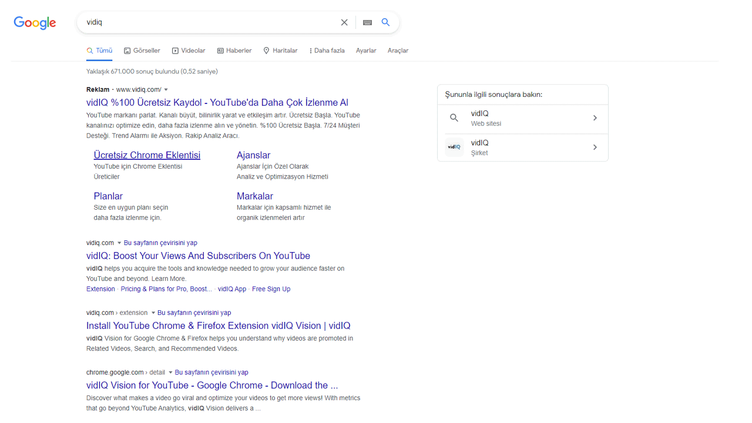Open the Araçlar tools
This screenshot has height=423, width=752.
tap(398, 51)
